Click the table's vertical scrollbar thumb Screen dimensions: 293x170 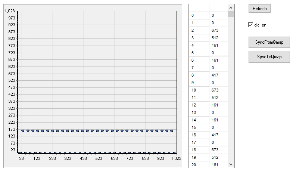(231, 14)
